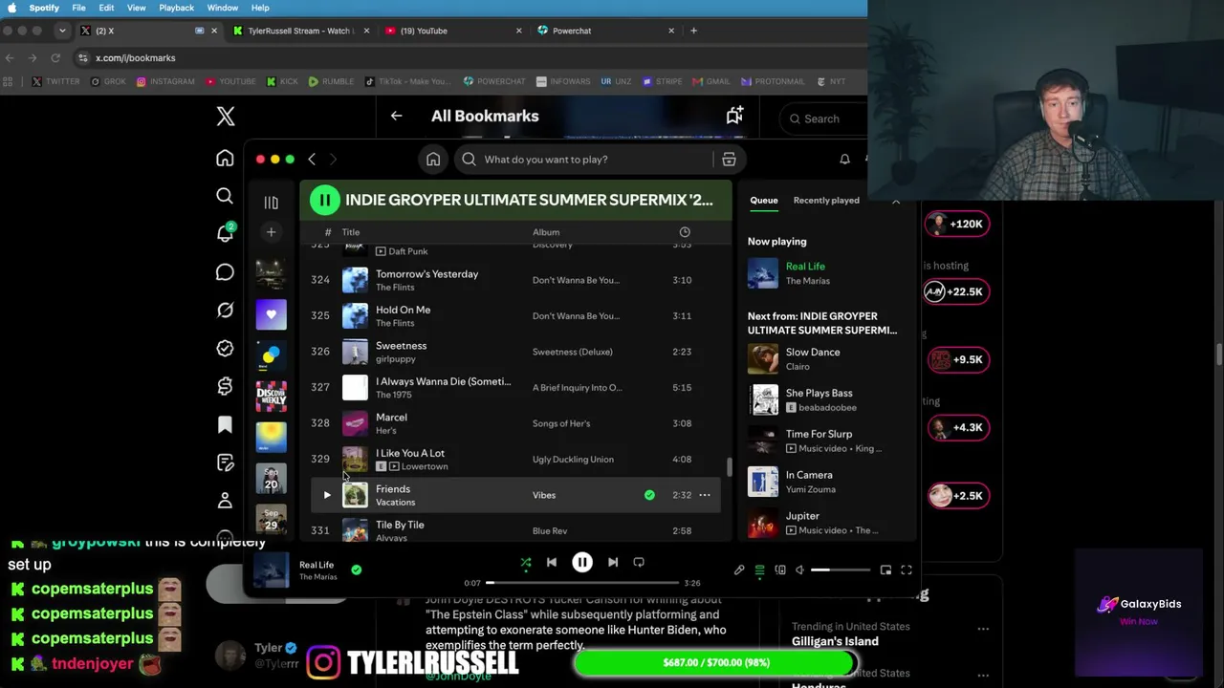Create a new bookmark folder on X
Image resolution: width=1224 pixels, height=688 pixels.
point(734,116)
